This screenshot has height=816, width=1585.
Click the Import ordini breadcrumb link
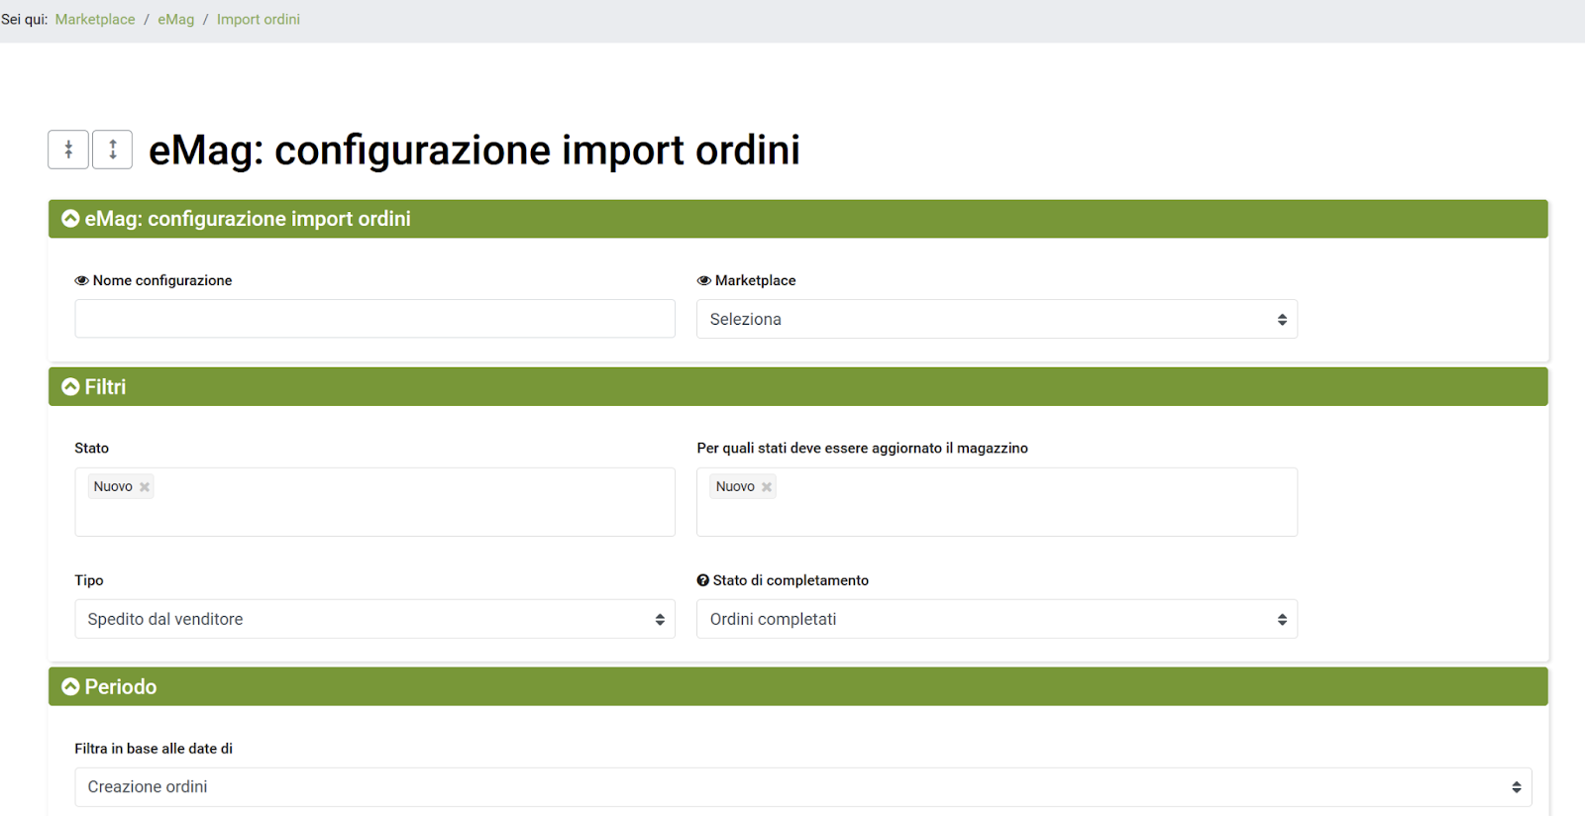259,20
